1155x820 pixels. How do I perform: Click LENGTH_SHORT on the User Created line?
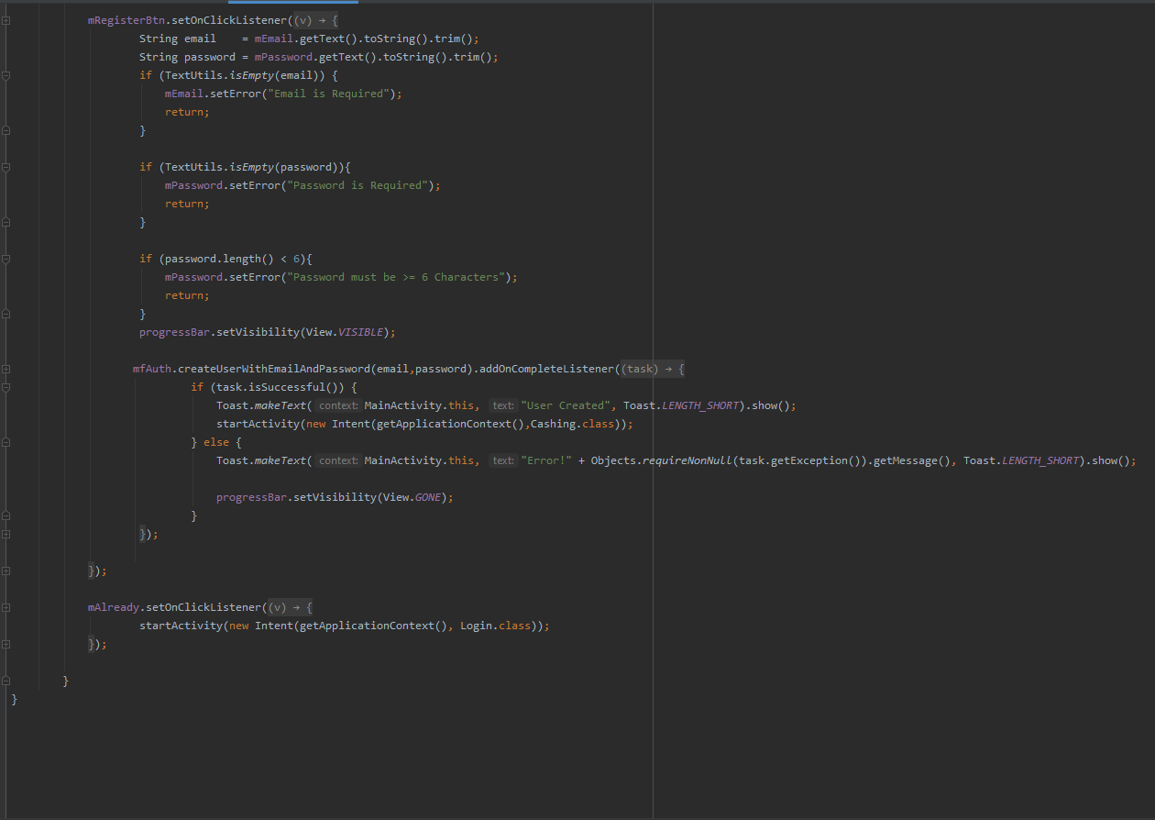(x=699, y=405)
